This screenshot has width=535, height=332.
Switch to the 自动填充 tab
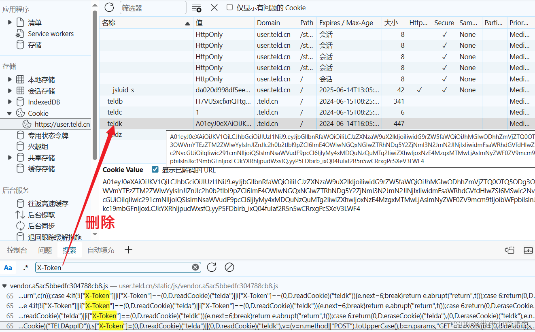101,250
